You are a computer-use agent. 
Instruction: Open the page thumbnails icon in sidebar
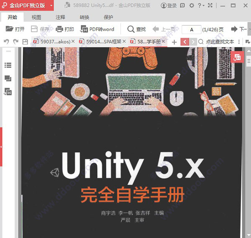coord(8,78)
